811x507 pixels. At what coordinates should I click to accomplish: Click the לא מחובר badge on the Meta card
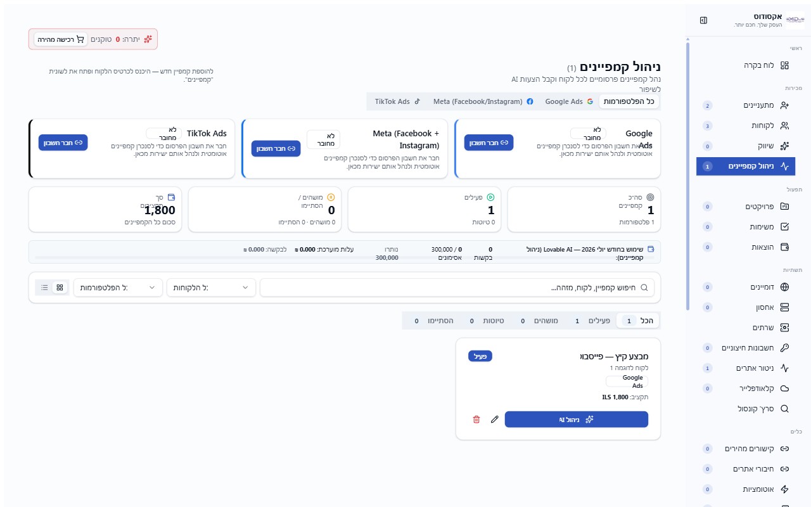pos(324,139)
